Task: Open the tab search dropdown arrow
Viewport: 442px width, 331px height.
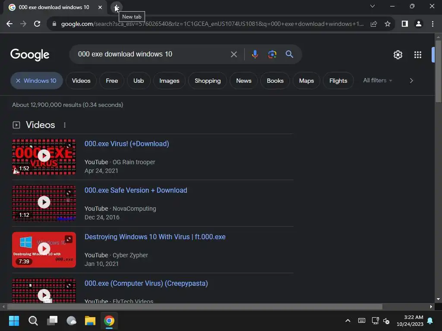Action: (373, 6)
